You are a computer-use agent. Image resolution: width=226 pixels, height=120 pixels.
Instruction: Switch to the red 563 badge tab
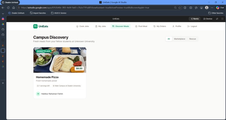(x=3, y=19)
